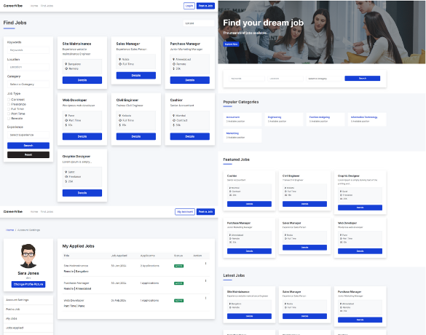The height and width of the screenshot is (335, 426).
Task: Click Home breadcrumb link on account page
Action: coord(9,230)
